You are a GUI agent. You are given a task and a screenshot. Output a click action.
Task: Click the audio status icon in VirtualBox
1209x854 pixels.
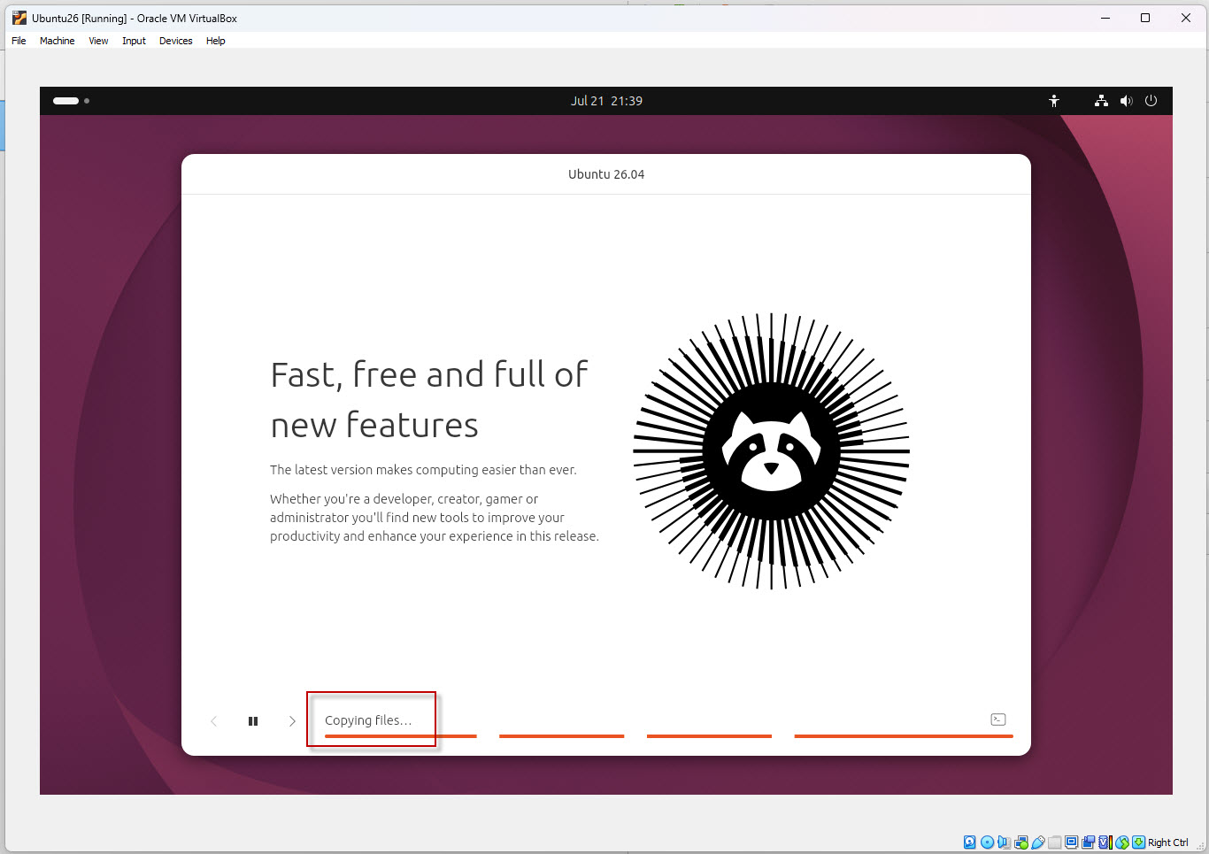(1005, 842)
